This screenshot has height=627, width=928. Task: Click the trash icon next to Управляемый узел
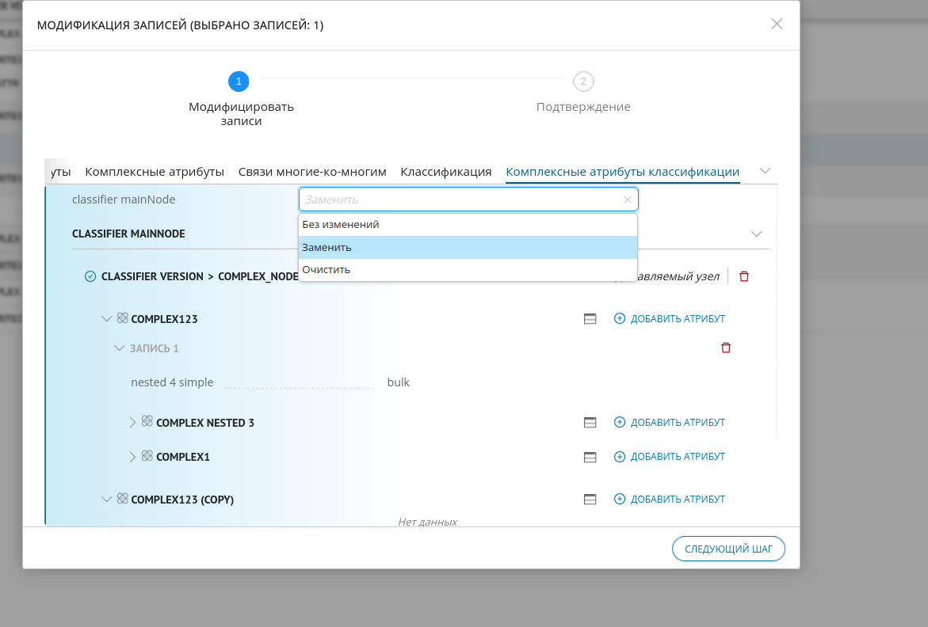[743, 276]
